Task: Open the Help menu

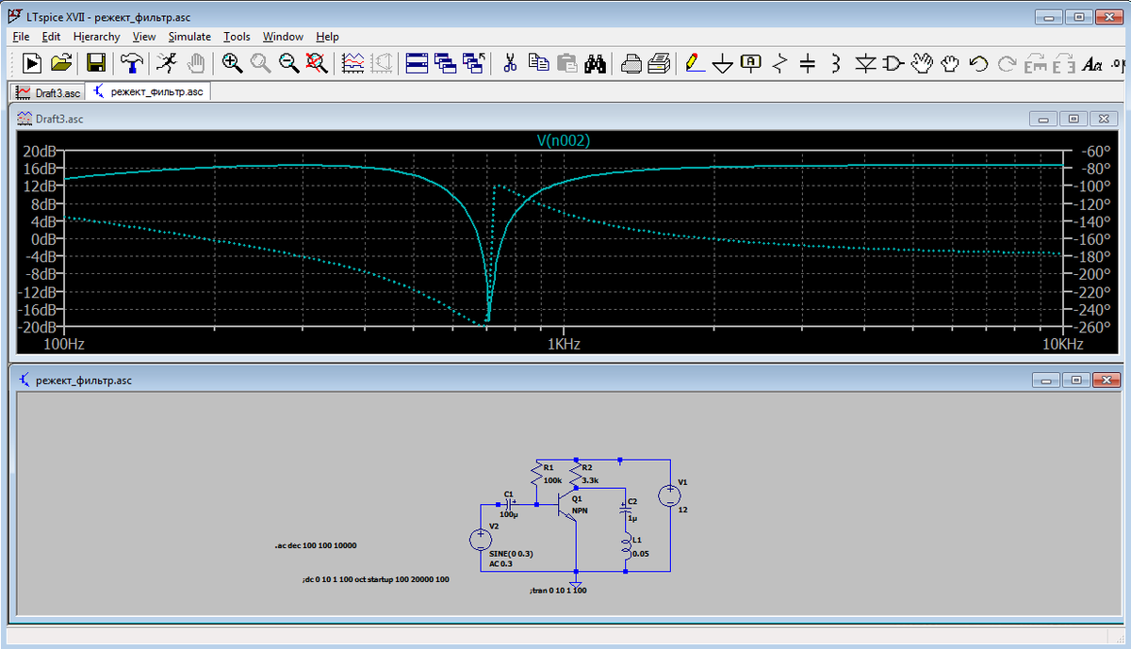Action: (x=327, y=37)
